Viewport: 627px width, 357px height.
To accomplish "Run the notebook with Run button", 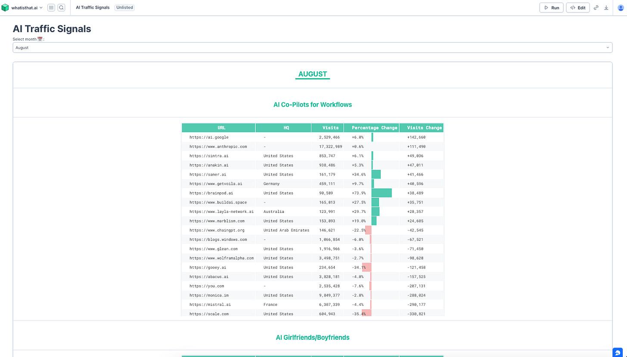I will point(551,8).
